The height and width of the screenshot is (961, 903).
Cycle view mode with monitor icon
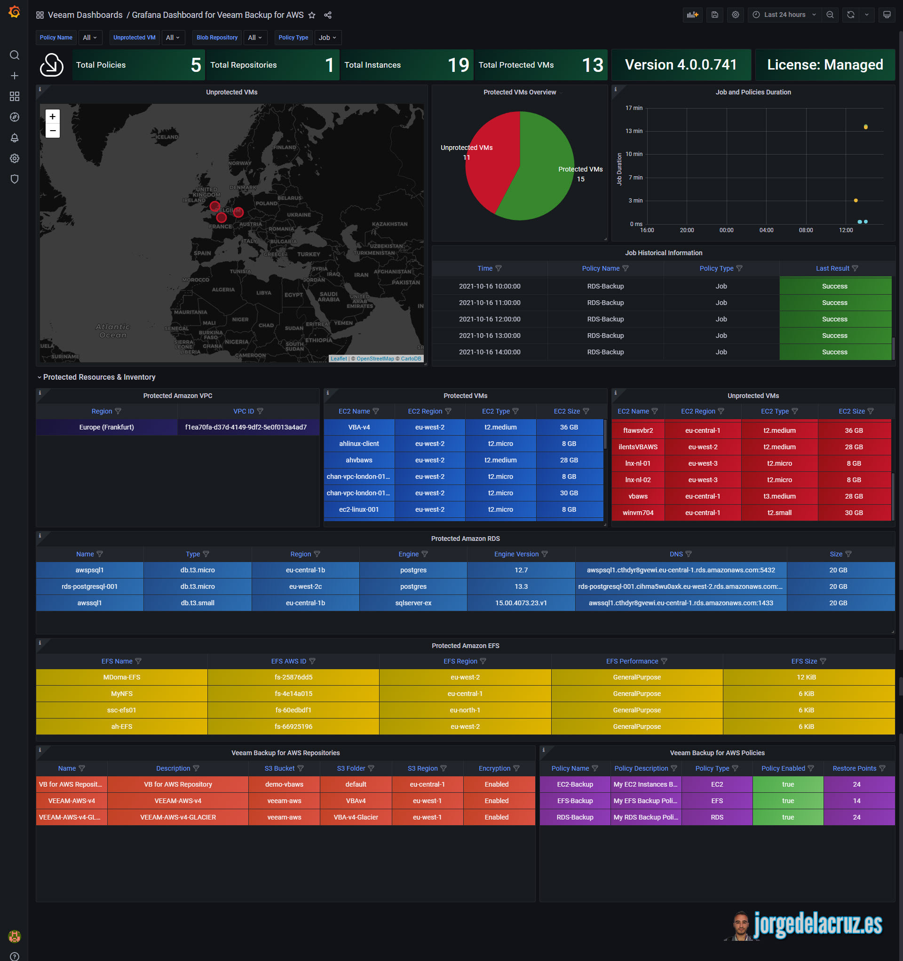(887, 15)
